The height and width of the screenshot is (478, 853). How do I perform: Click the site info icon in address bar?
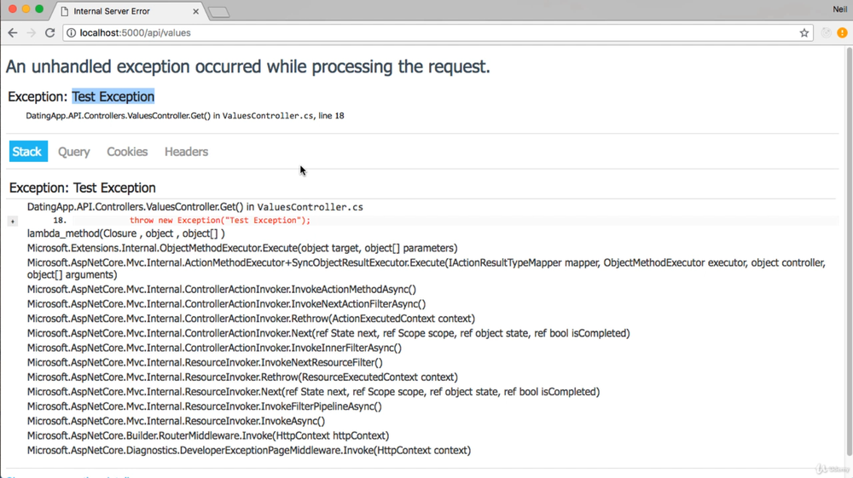click(72, 33)
